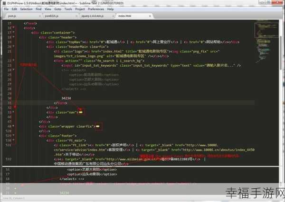Image resolution: width=285 pixels, height=202 pixels.
Task: Switch to the jquery.1.4.4.min.js tab
Action: [x=96, y=16]
